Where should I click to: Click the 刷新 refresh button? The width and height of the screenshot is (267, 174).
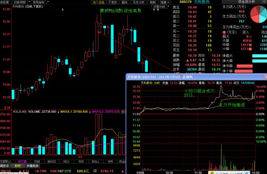153,2
